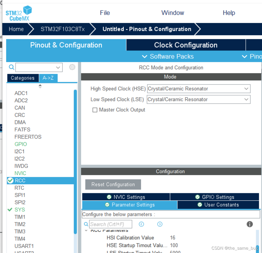
Task: Select TIM1 in the peripheral list
Action: [x=20, y=217]
